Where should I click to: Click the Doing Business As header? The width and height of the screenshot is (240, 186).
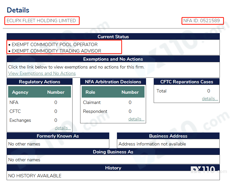click(113, 152)
